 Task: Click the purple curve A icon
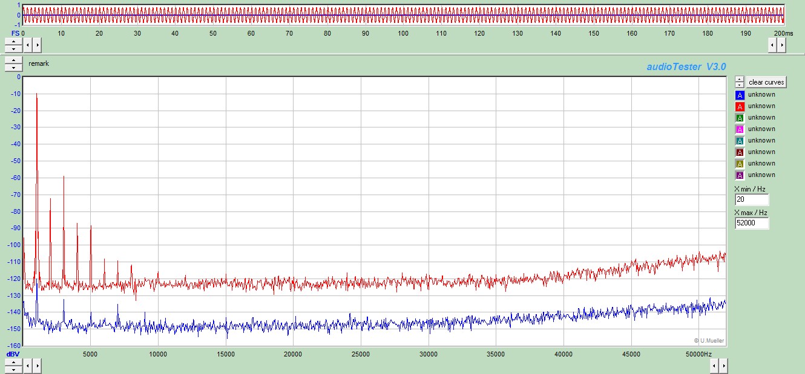(x=740, y=175)
